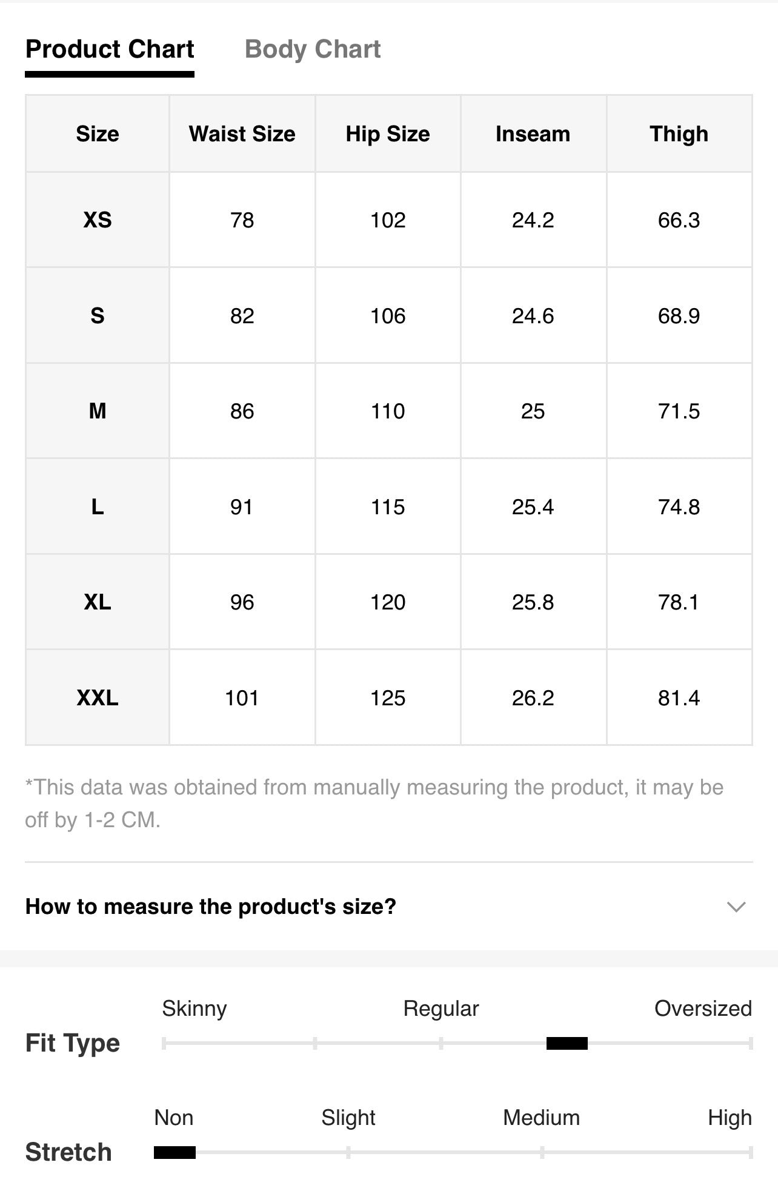Click the XL waist value 96
Image resolution: width=778 pixels, height=1185 pixels.
click(x=242, y=602)
